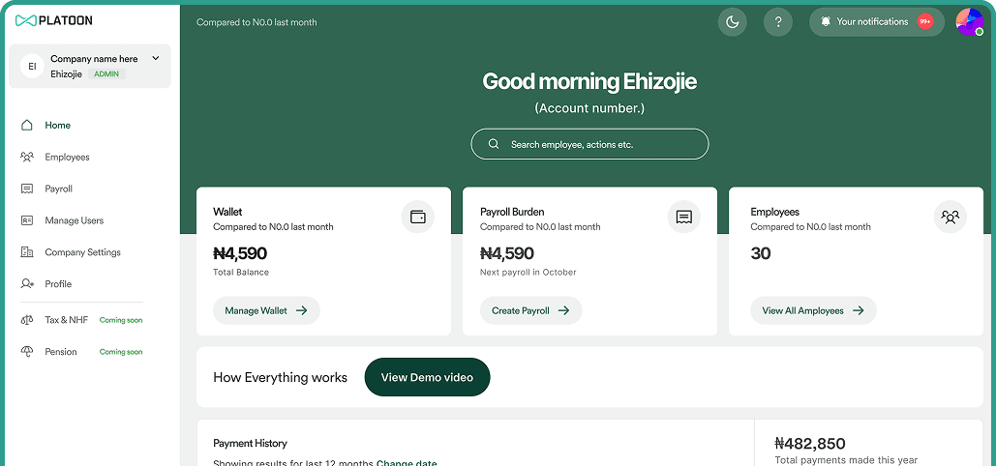Click the Platoon logo
The width and height of the screenshot is (996, 466).
(54, 20)
